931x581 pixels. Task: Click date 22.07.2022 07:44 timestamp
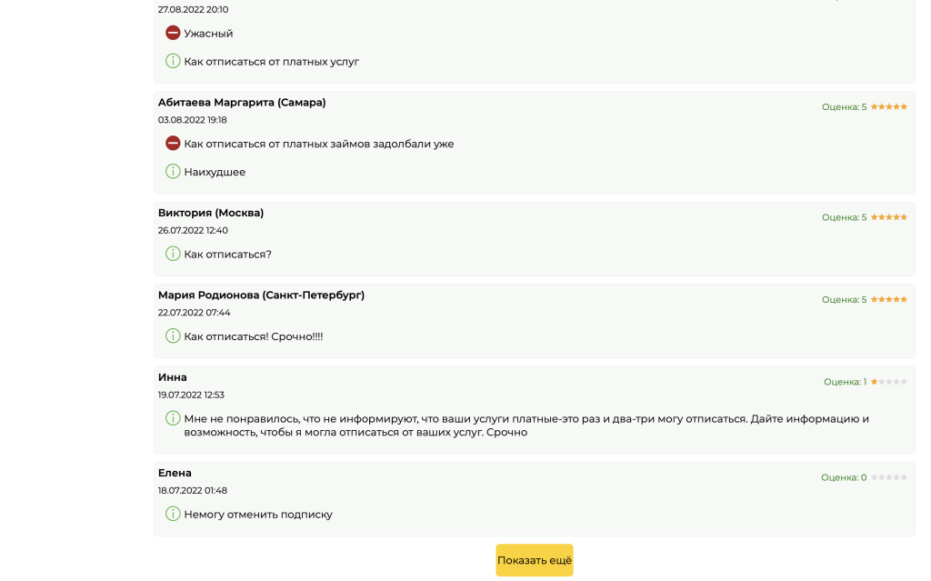pos(194,312)
